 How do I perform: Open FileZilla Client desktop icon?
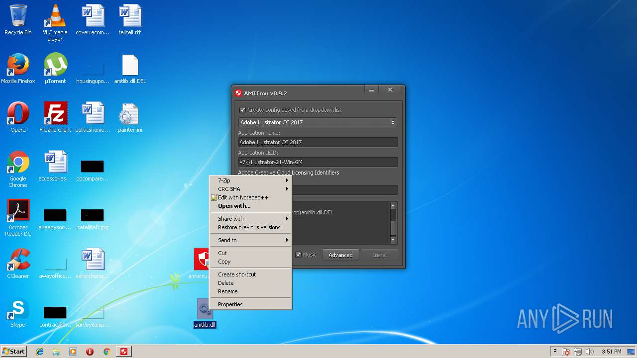[55, 117]
